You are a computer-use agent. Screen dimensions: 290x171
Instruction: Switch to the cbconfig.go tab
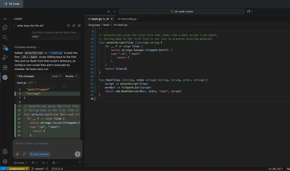click(x=127, y=19)
